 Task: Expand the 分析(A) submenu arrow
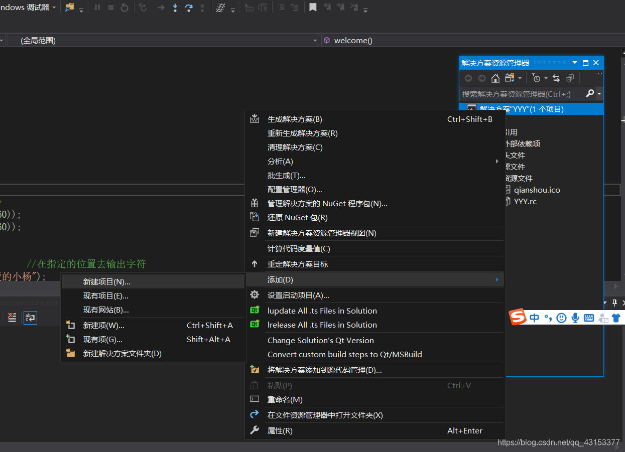pos(497,162)
